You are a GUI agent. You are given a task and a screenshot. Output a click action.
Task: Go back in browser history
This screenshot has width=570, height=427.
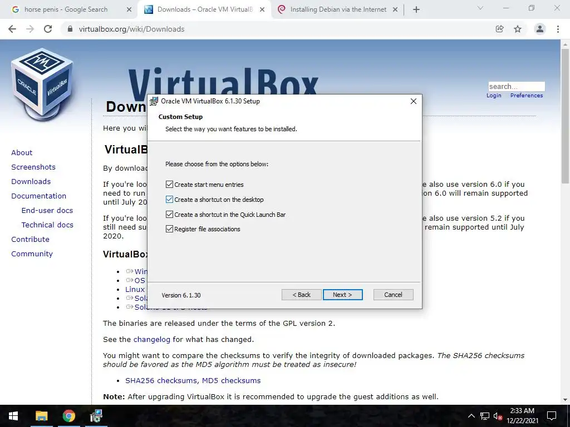[x=12, y=29]
